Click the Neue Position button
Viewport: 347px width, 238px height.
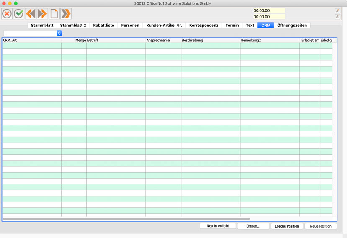321,226
